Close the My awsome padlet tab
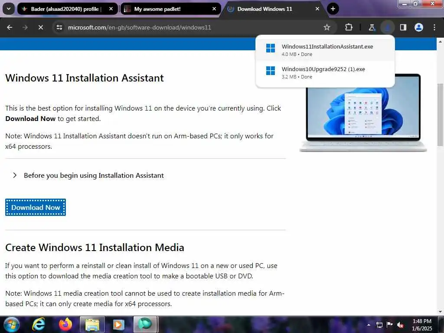The image size is (444, 333). point(214,9)
